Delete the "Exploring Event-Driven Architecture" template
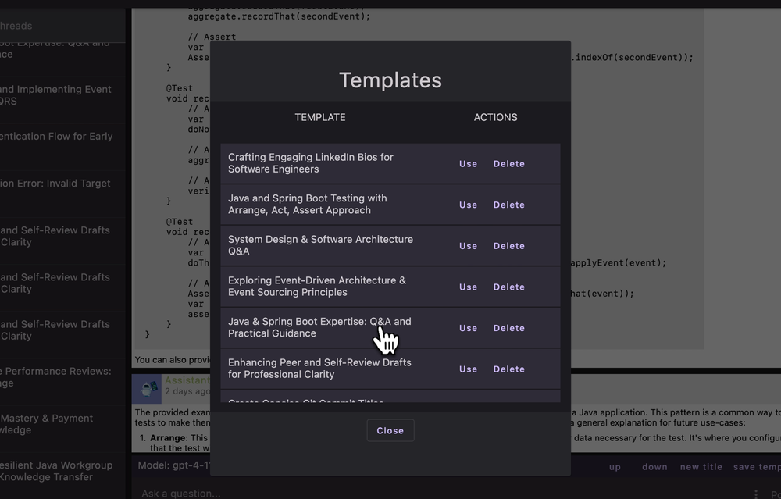 pyautogui.click(x=508, y=287)
